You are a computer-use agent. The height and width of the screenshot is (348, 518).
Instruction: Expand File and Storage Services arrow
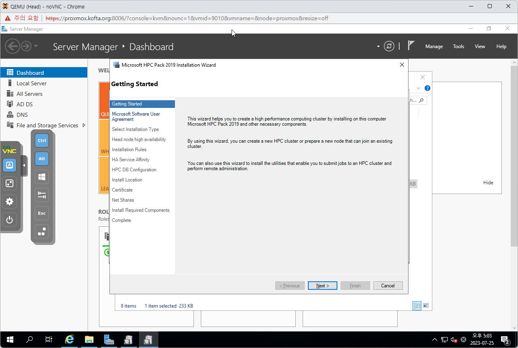tap(84, 125)
